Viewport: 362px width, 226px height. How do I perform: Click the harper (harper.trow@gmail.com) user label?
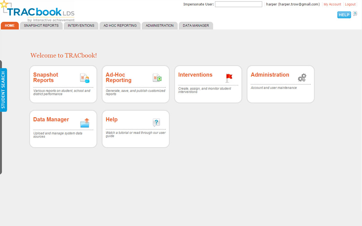click(293, 4)
